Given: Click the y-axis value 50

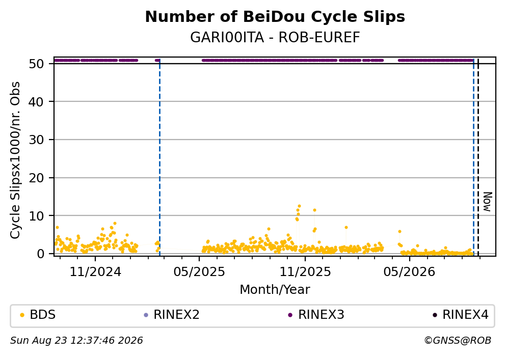Looking at the screenshot, I should pos(36,64).
